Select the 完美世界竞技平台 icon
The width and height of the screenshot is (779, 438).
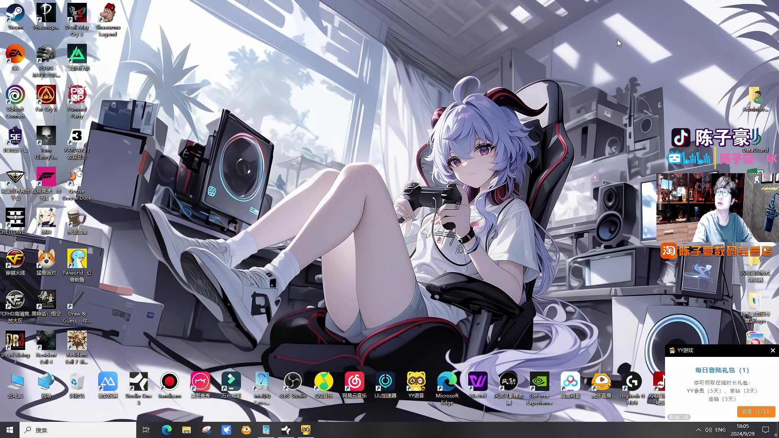click(15, 183)
